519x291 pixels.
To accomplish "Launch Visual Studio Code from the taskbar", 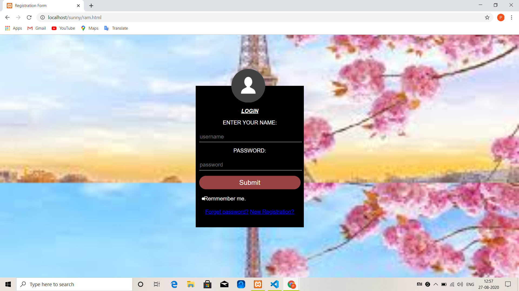I will click(x=274, y=284).
